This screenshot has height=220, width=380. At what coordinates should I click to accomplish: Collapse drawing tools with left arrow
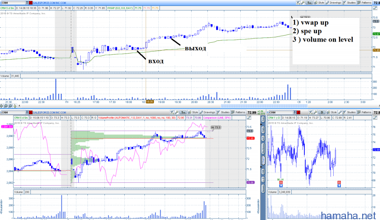(x=19, y=106)
